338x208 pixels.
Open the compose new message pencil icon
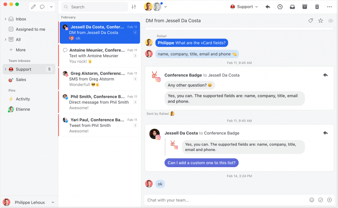coord(33,7)
